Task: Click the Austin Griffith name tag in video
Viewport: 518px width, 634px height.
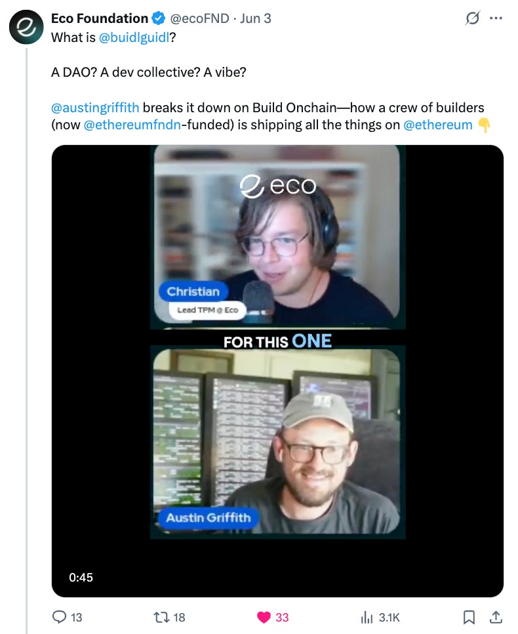Action: (x=208, y=518)
